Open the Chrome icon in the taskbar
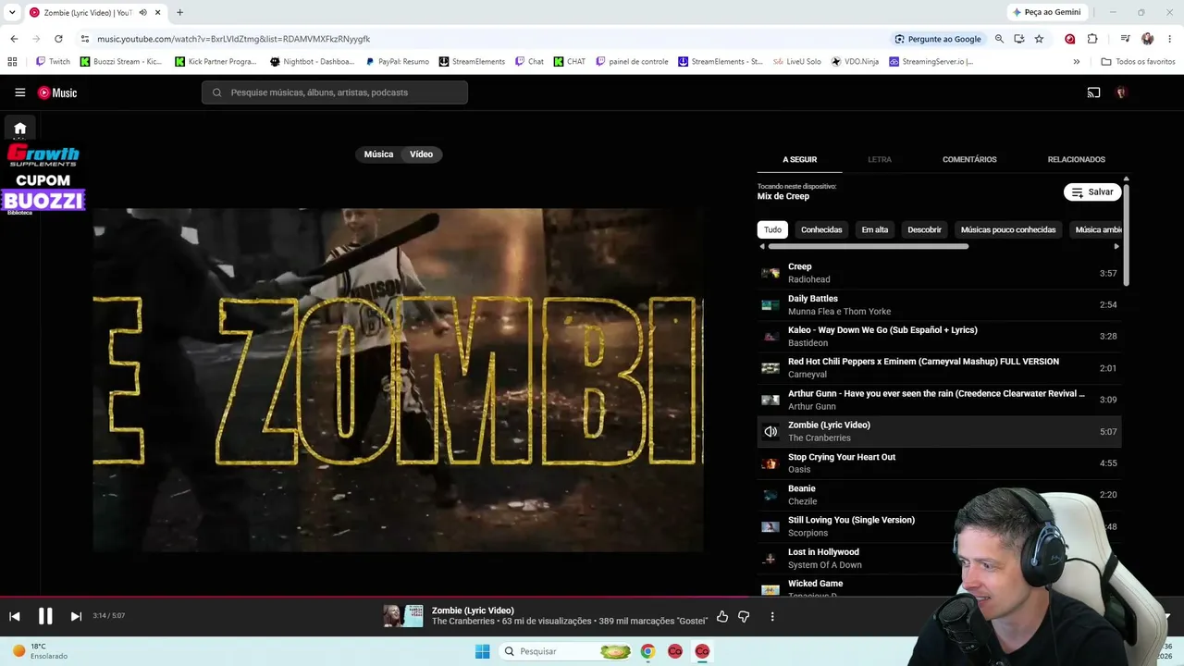 (647, 651)
